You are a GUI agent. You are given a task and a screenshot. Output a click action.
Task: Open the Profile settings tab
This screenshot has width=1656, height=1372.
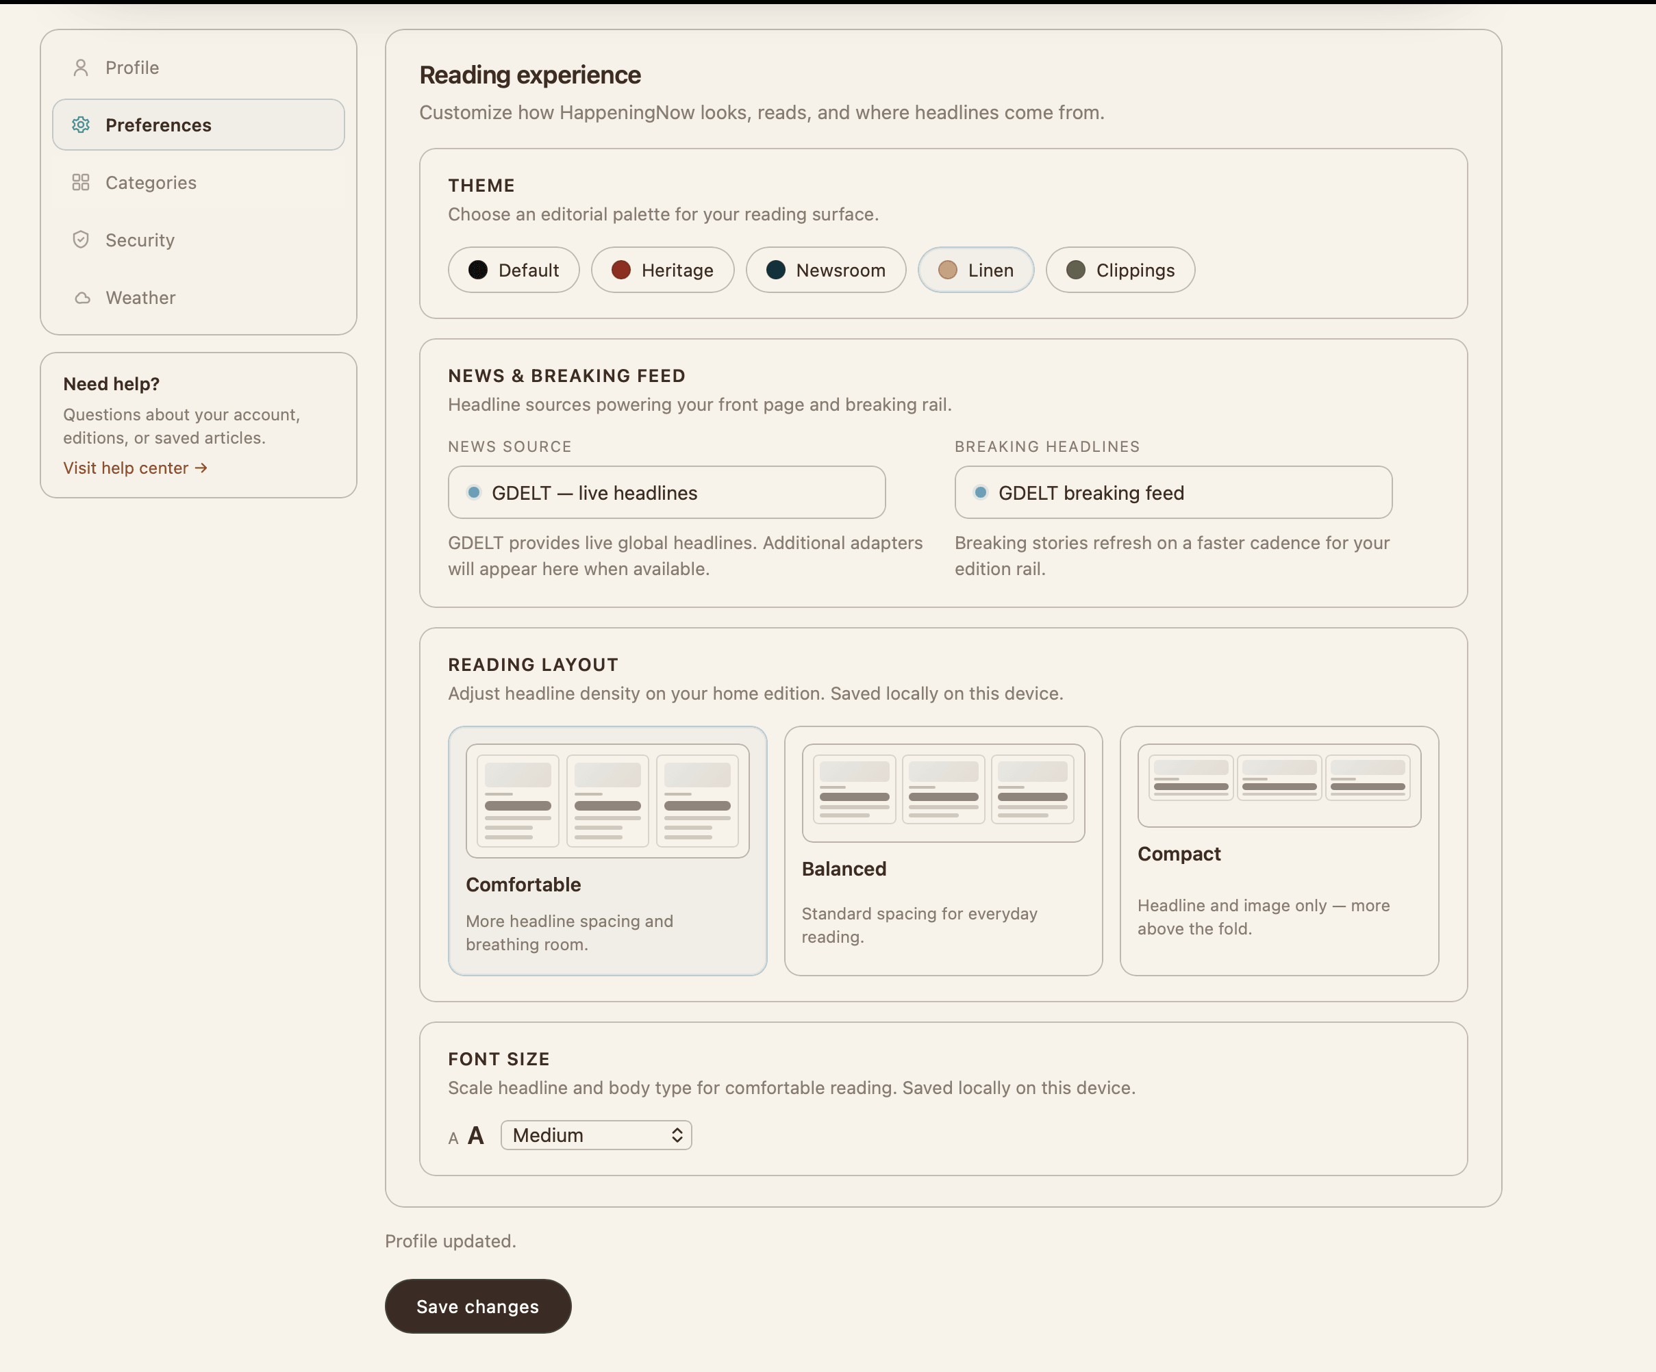click(199, 68)
